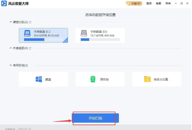Select the 本地磁盘 (D:) drive card
This screenshot has width=192, height=130.
(100, 35)
